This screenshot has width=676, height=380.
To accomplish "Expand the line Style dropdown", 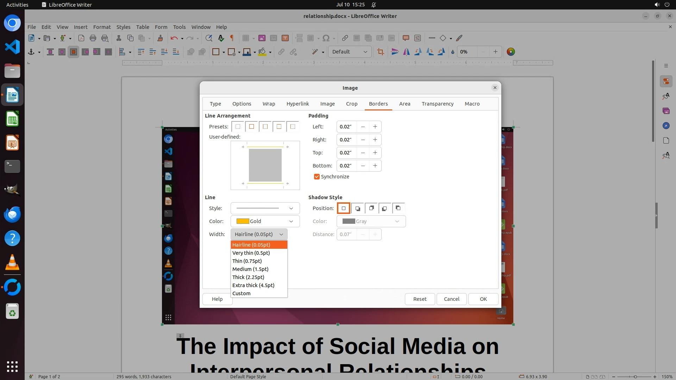I will click(265, 208).
